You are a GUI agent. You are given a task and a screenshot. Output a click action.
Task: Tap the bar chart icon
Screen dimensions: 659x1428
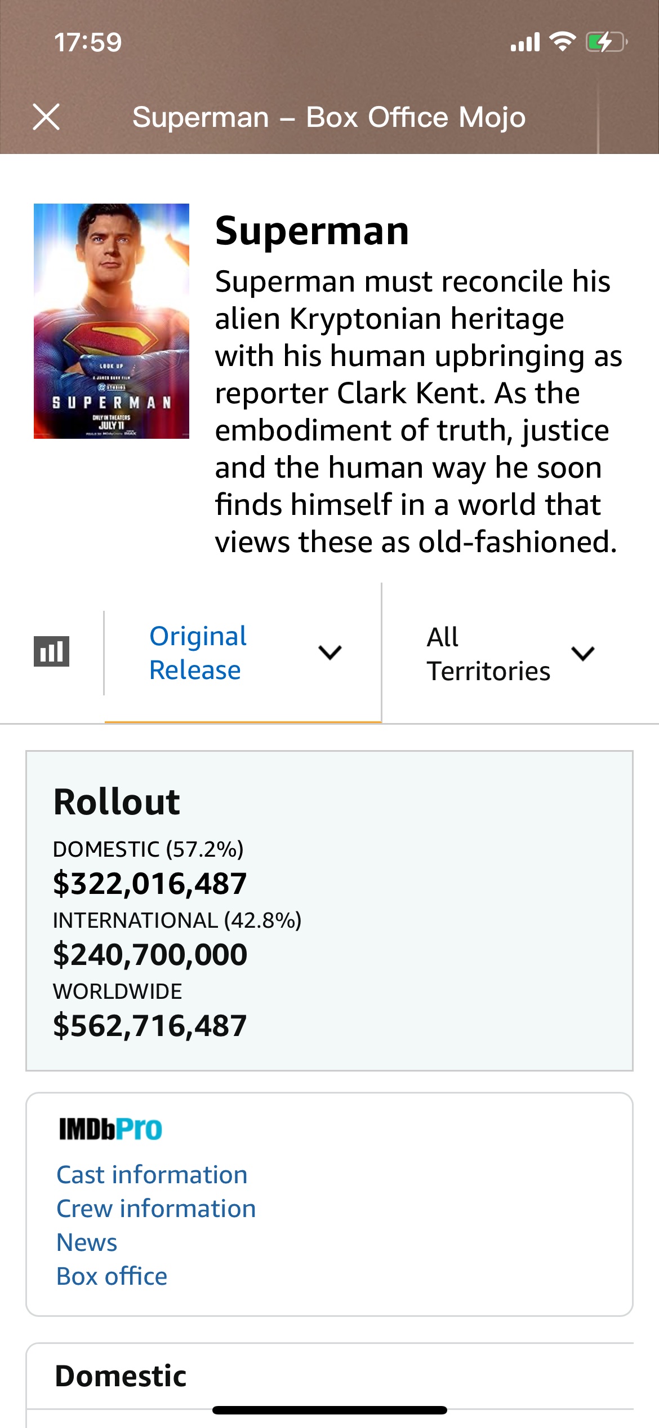click(51, 651)
